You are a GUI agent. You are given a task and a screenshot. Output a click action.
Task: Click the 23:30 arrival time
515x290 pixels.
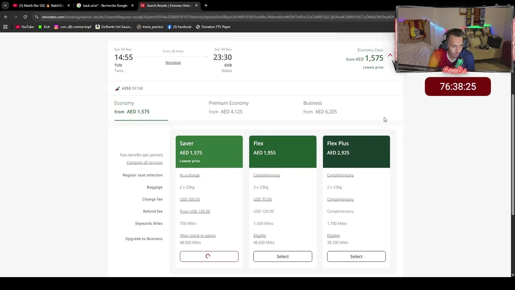(222, 57)
